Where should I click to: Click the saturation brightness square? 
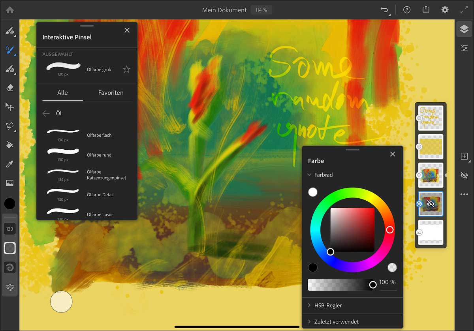point(352,229)
